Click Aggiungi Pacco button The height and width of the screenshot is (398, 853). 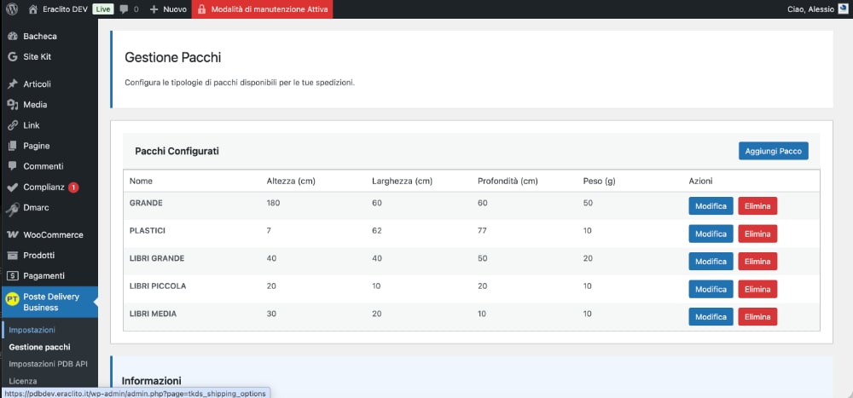[773, 151]
